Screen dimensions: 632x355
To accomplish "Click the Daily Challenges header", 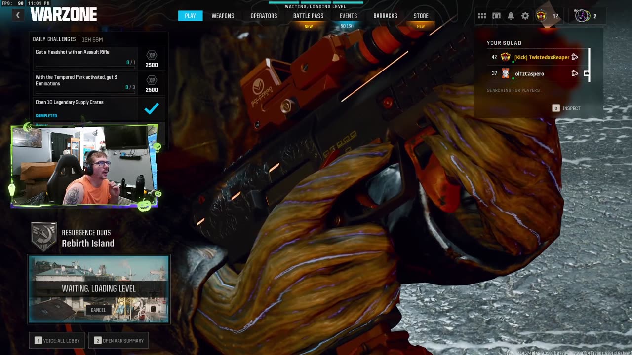I will [x=54, y=39].
